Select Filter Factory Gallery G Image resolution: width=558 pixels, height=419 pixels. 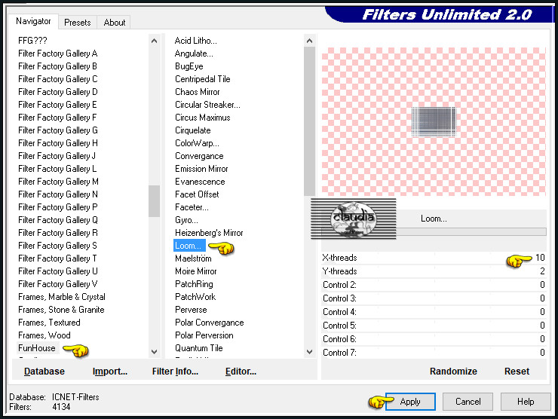tap(57, 130)
